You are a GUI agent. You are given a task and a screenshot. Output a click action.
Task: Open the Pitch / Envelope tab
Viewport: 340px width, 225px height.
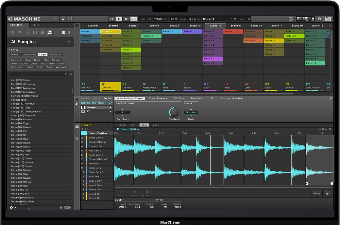click(158, 98)
